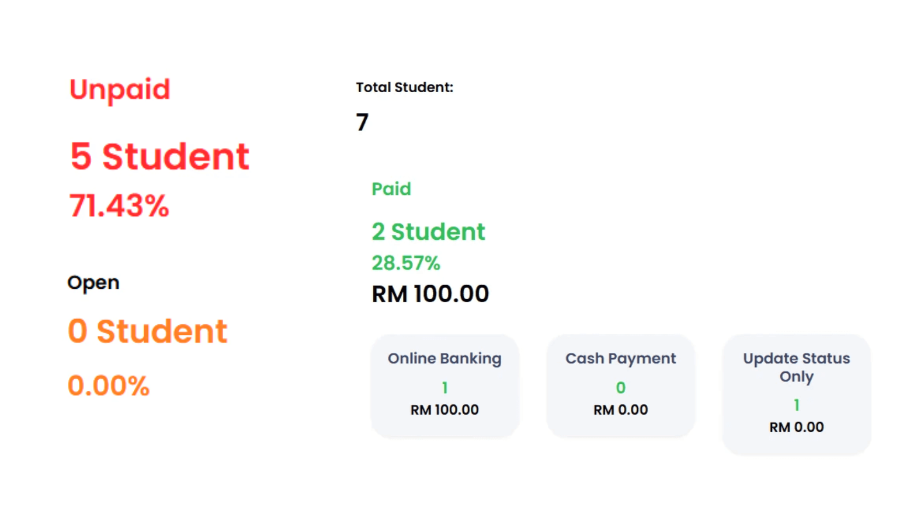Click the Online Banking count of 1
This screenshot has height=525, width=917.
445,387
